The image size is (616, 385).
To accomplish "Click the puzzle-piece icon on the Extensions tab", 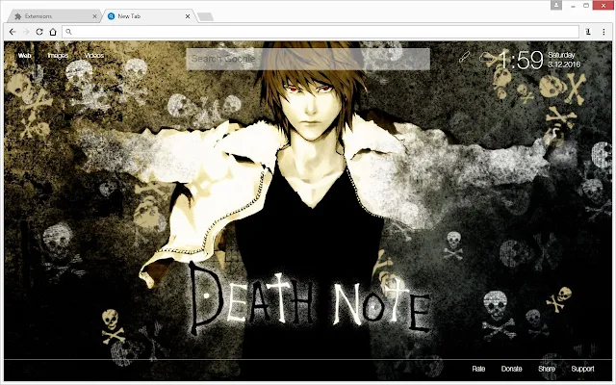I will coord(17,16).
